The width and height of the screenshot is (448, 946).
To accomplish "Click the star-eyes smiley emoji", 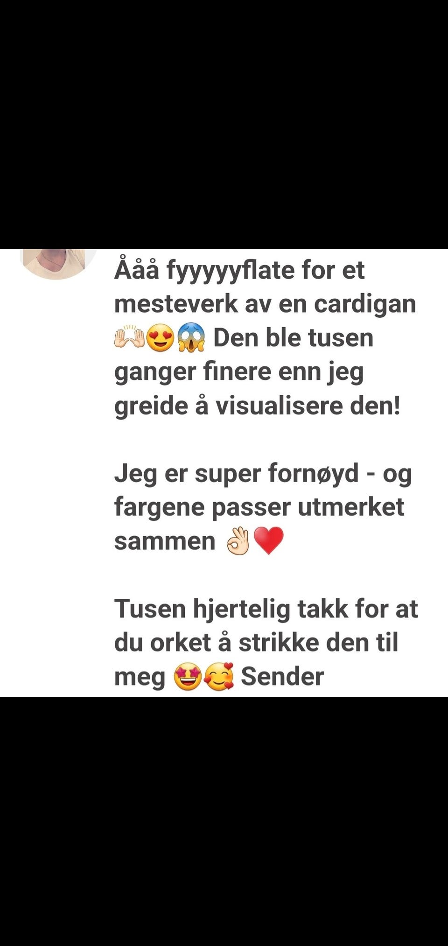I will coord(188,677).
